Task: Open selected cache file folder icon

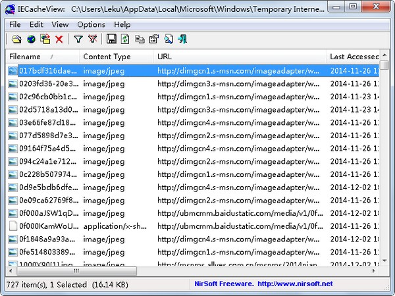Action: pos(16,39)
